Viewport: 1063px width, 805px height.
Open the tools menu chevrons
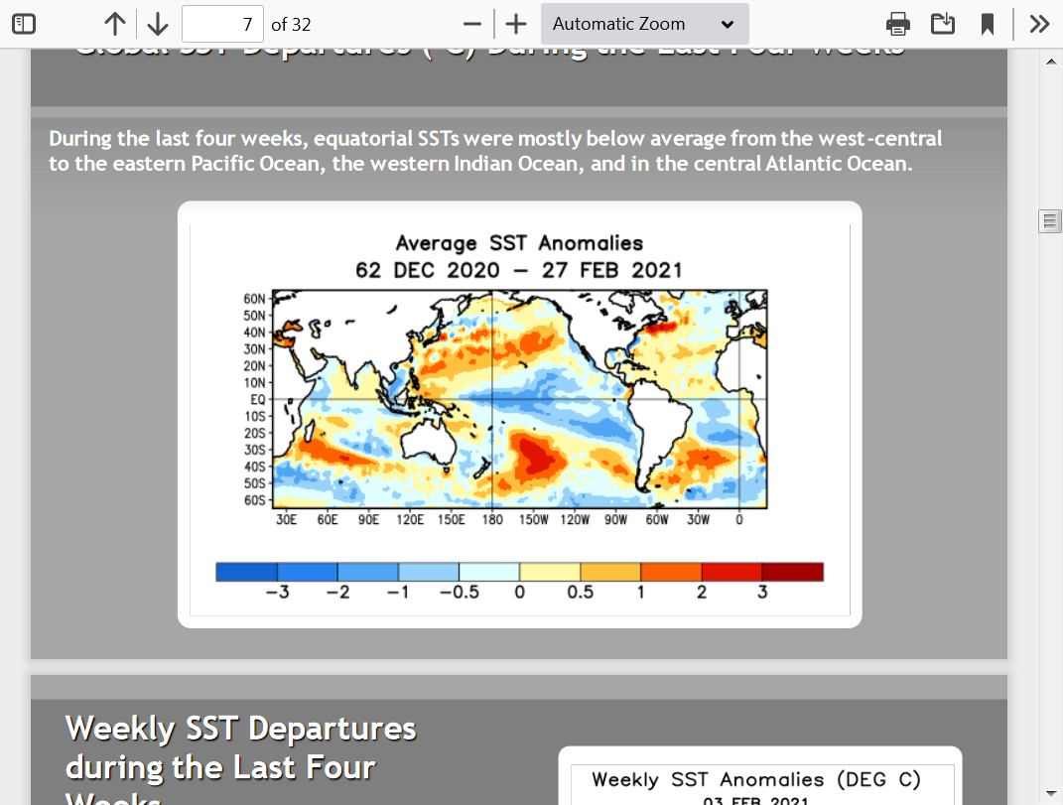coord(1038,25)
